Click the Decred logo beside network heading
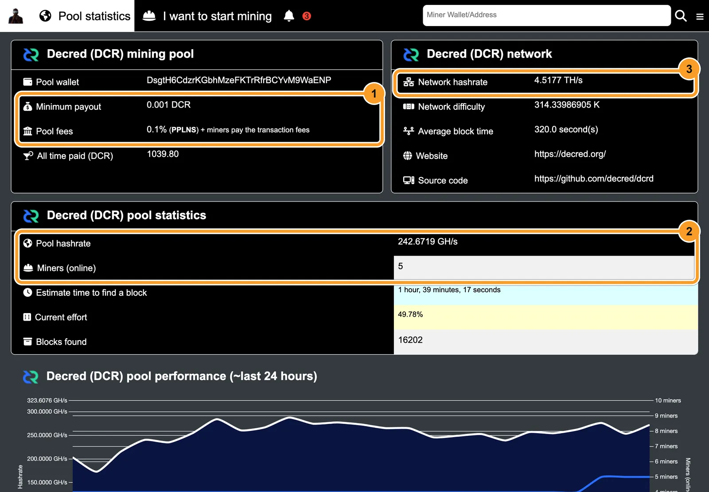 (x=411, y=54)
